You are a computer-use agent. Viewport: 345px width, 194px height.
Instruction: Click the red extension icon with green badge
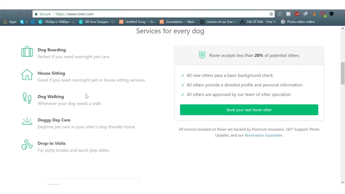(x=323, y=14)
